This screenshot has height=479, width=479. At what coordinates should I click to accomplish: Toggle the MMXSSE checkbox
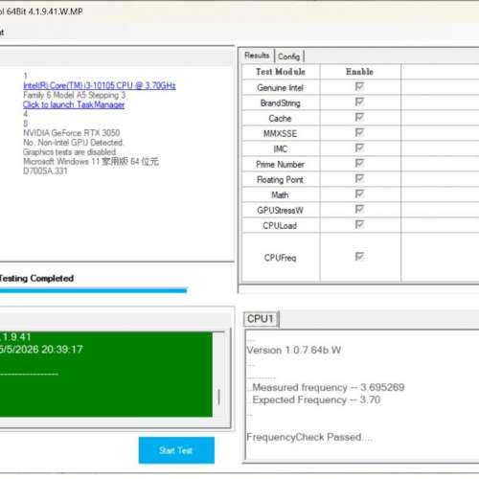click(359, 132)
